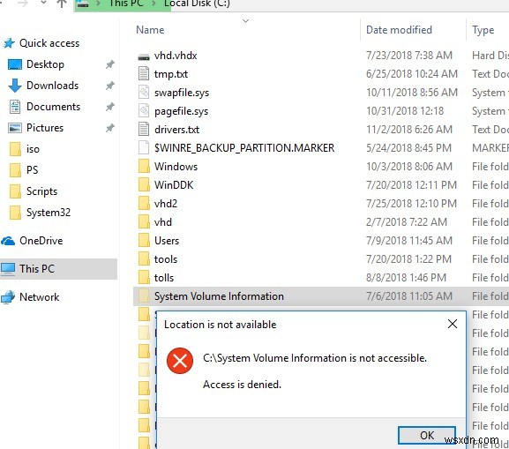Click the address bar drive icon
Screen dimensions: 509x449
[x=83, y=4]
